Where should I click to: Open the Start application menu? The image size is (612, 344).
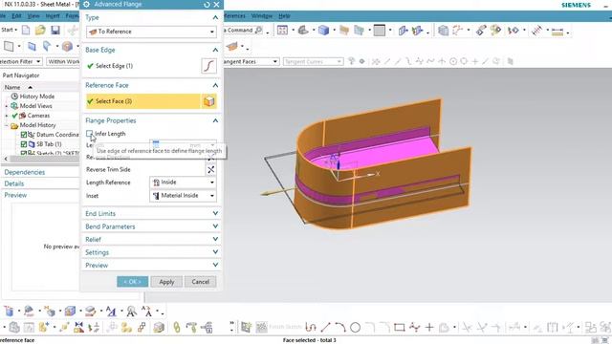pos(9,30)
